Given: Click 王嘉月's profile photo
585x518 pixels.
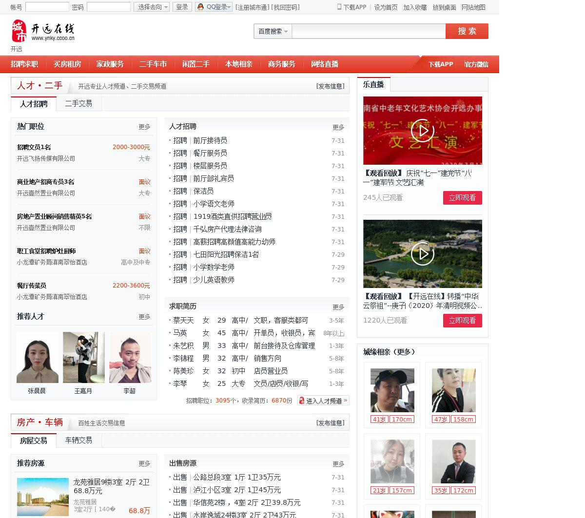Looking at the screenshot, I should pos(84,358).
